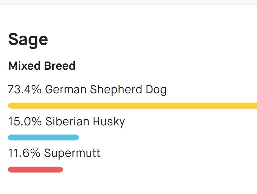Click the 11.6% percentage value
The image size is (257, 194).
click(24, 153)
